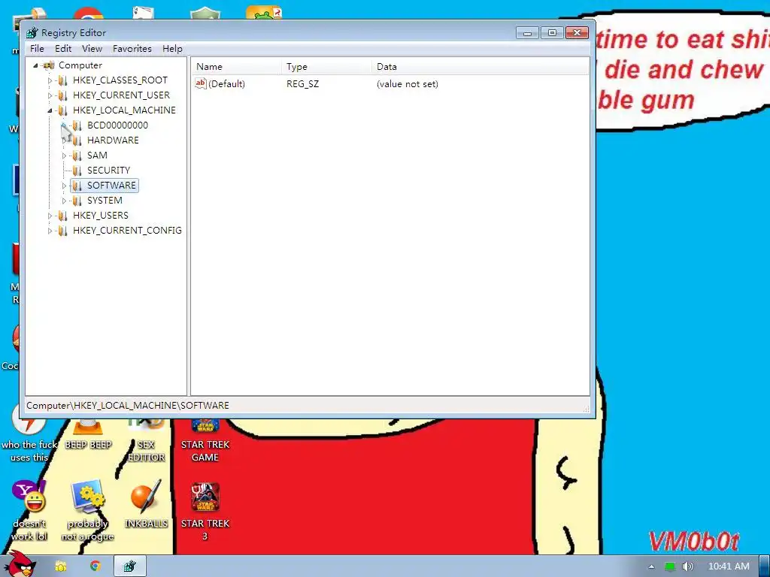
Task: Open the View menu
Action: click(92, 49)
